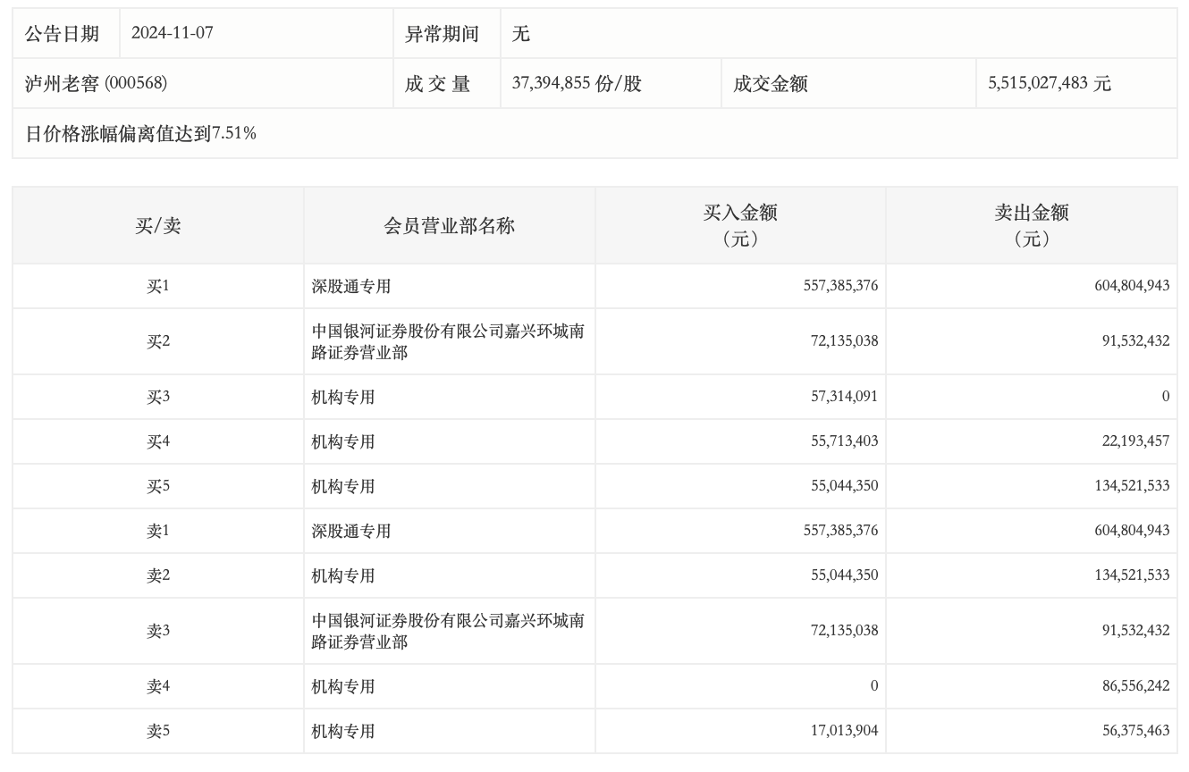Click the announcement date 2024-11-07
The image size is (1189, 772).
[173, 34]
